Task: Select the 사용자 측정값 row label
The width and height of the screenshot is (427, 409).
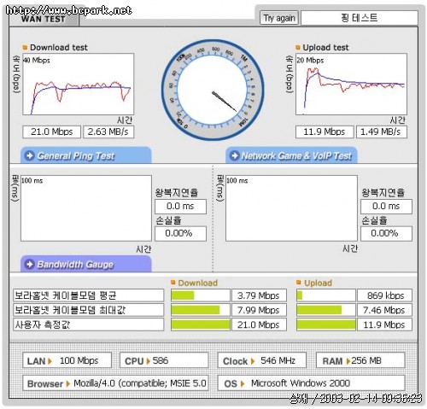Action: [89, 324]
